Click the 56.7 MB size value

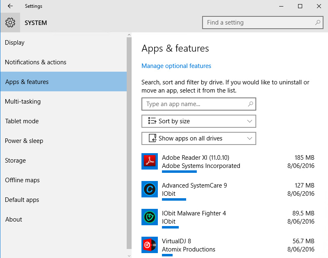point(303,241)
